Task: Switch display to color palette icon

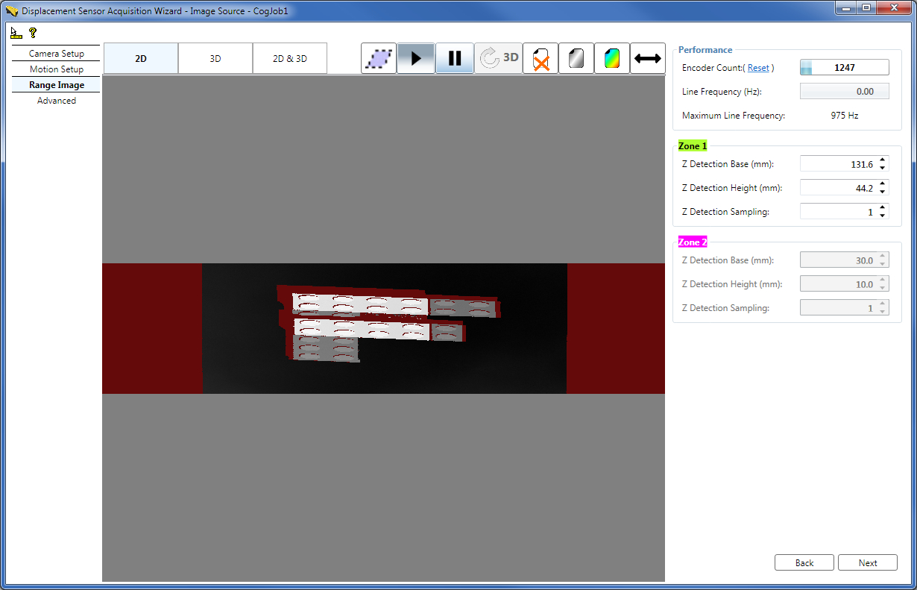Action: (x=611, y=58)
